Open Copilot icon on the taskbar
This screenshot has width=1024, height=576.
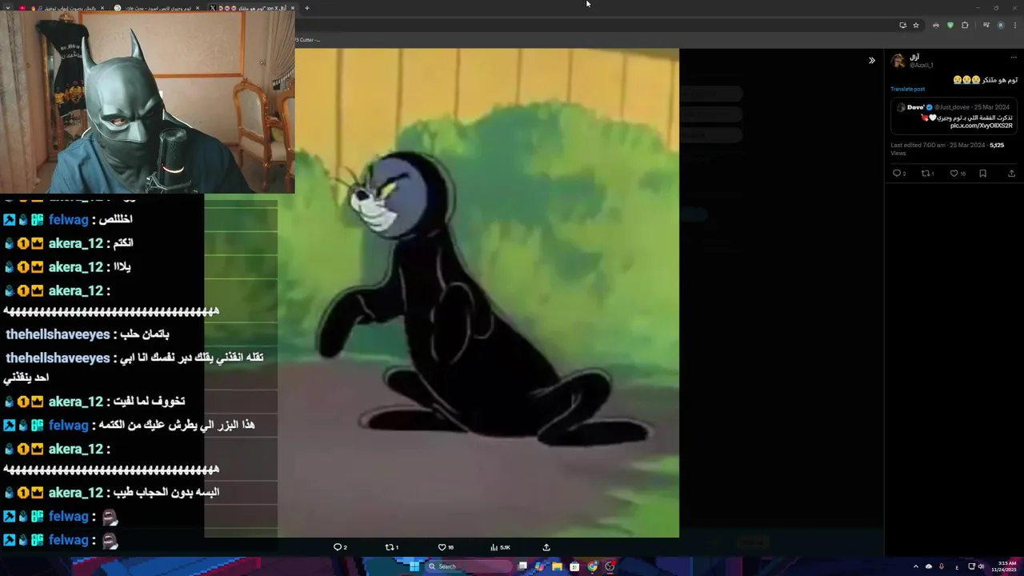[539, 566]
